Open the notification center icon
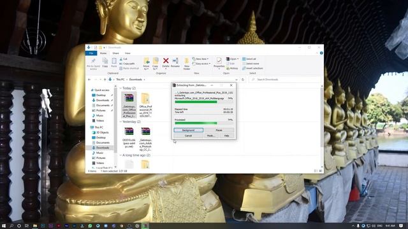 (401, 226)
